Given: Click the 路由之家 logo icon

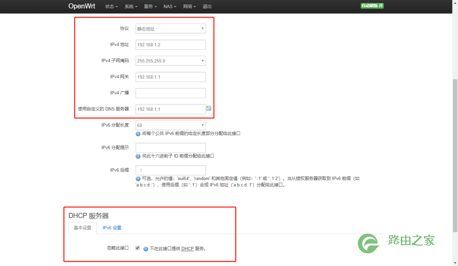Looking at the screenshot, I should [368, 243].
